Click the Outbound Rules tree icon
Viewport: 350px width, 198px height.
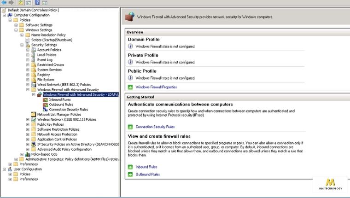pos(45,105)
